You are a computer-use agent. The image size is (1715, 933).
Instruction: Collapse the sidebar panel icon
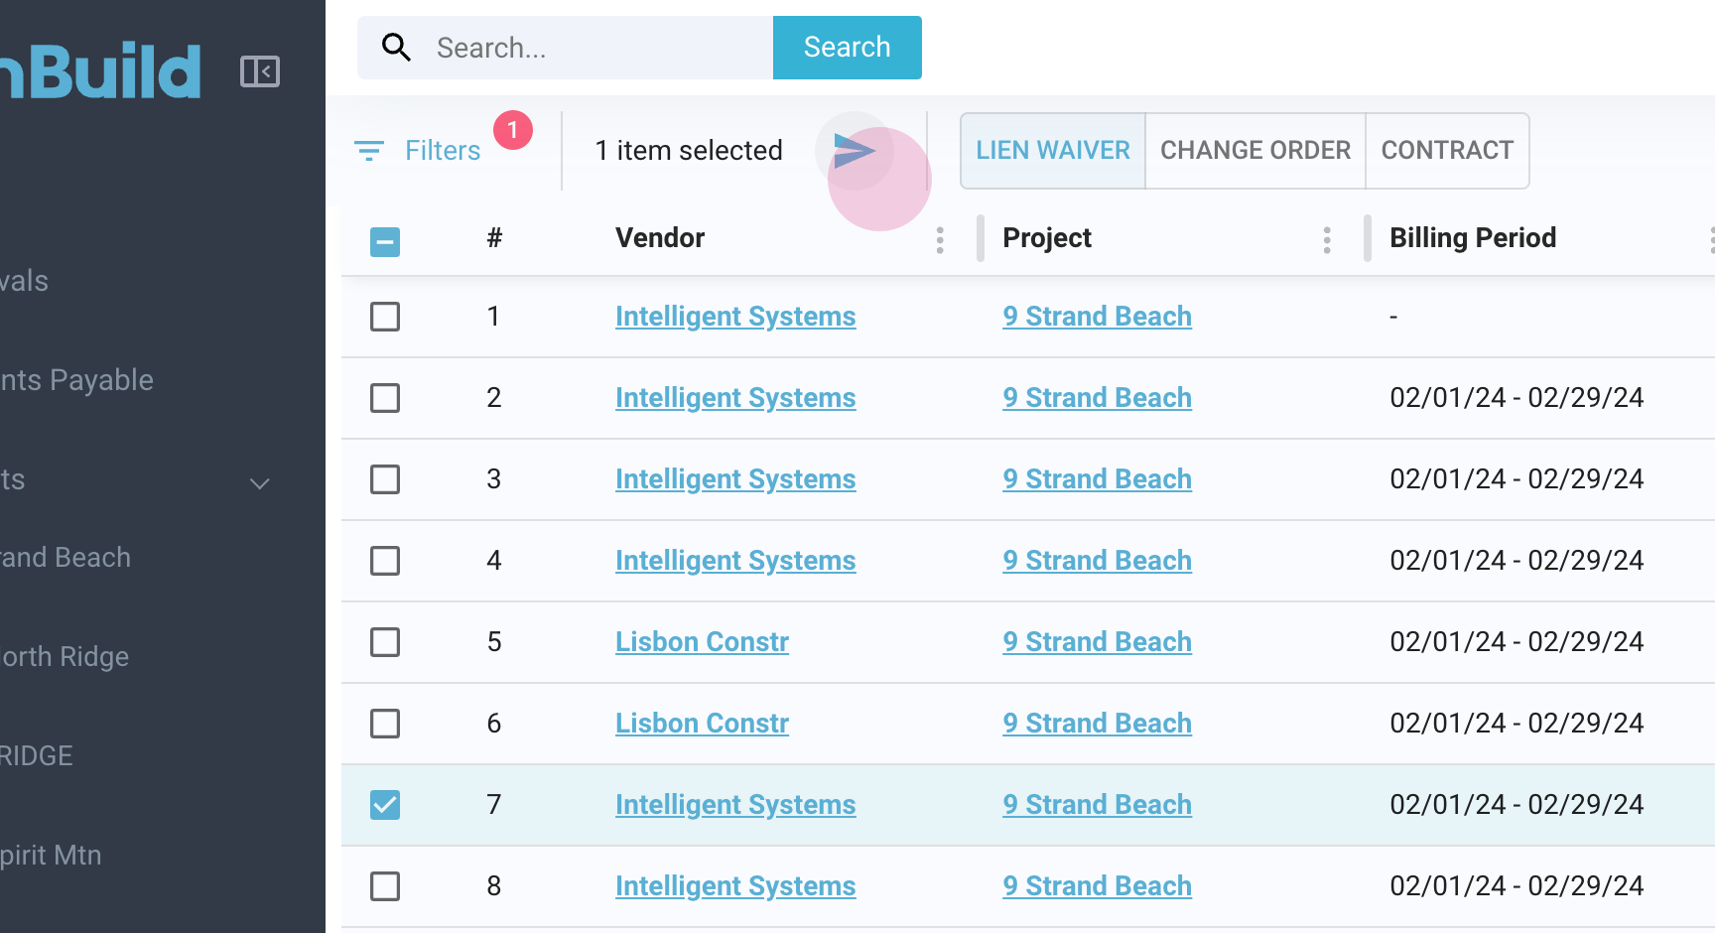[260, 71]
